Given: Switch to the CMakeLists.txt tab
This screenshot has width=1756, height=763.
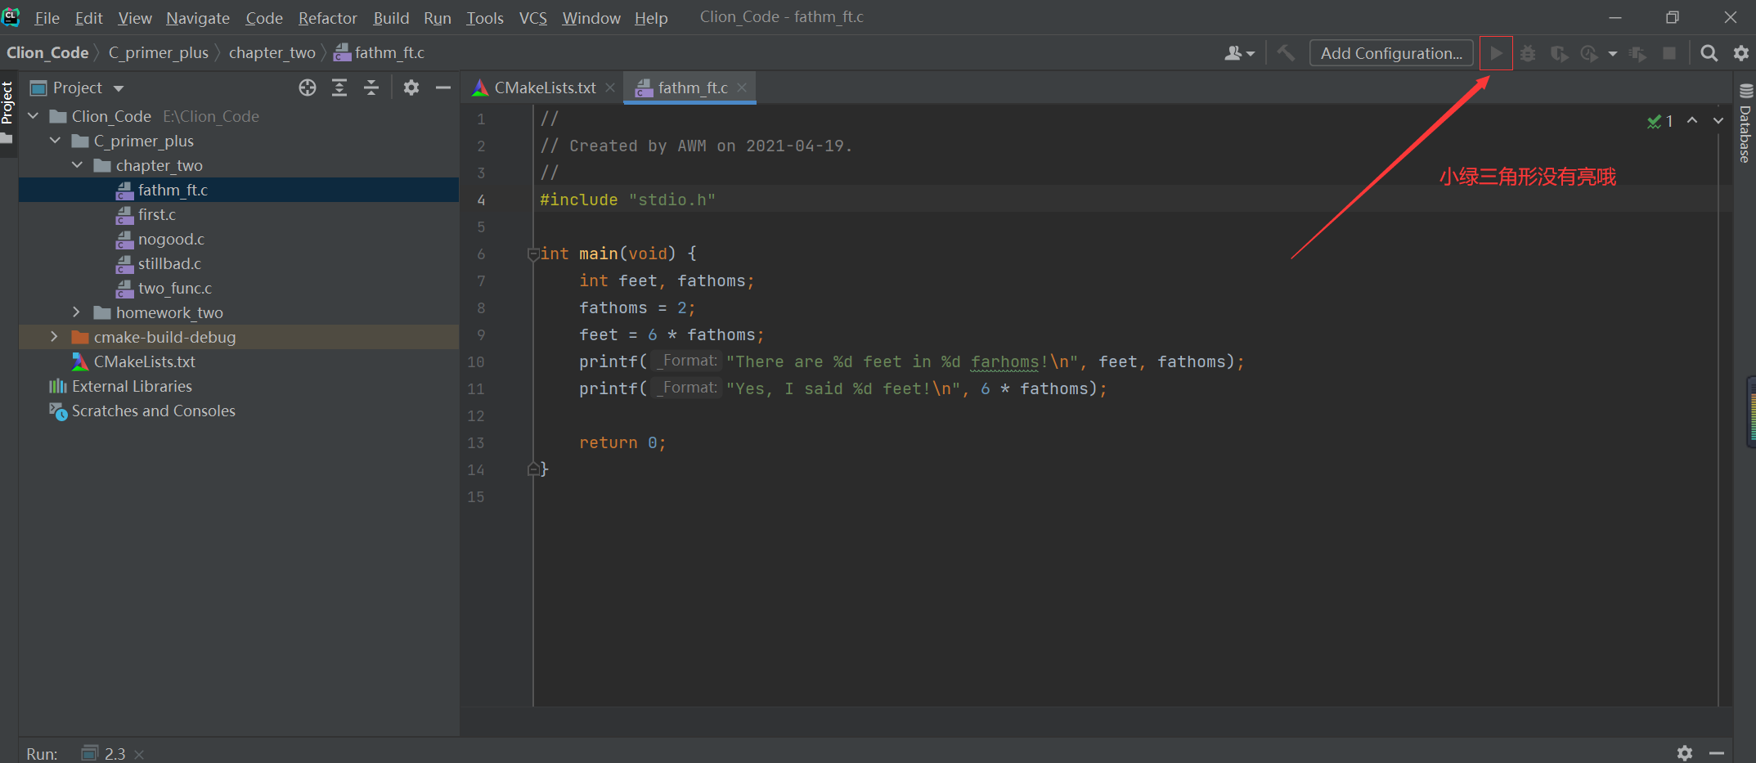Looking at the screenshot, I should point(545,88).
